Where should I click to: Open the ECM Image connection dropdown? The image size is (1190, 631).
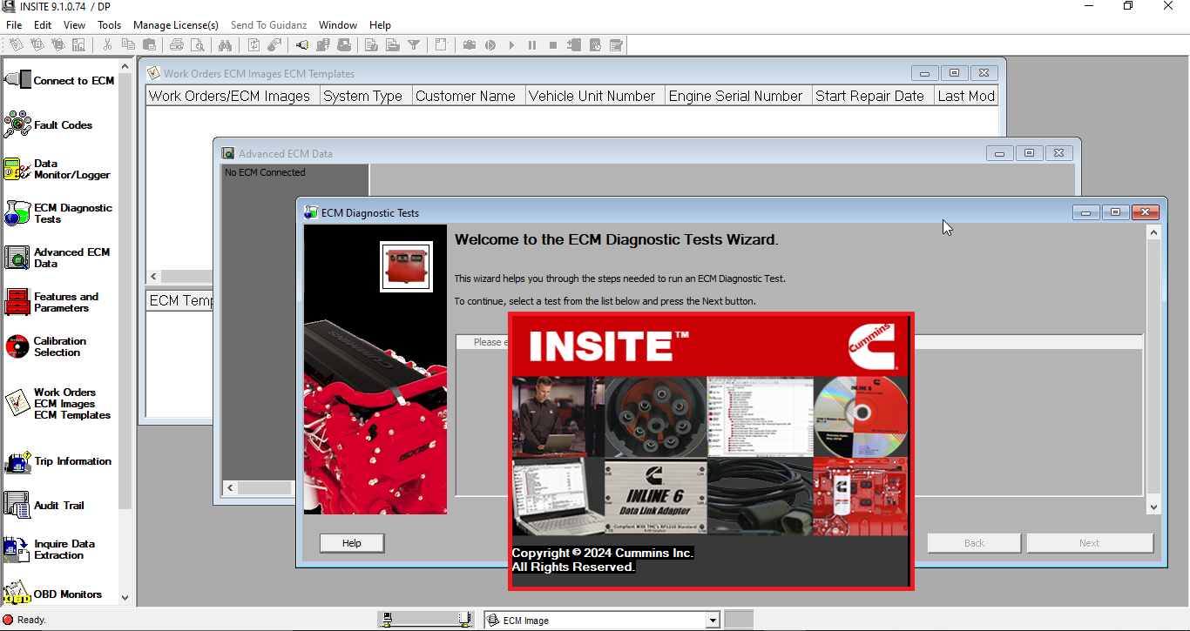[x=713, y=621]
